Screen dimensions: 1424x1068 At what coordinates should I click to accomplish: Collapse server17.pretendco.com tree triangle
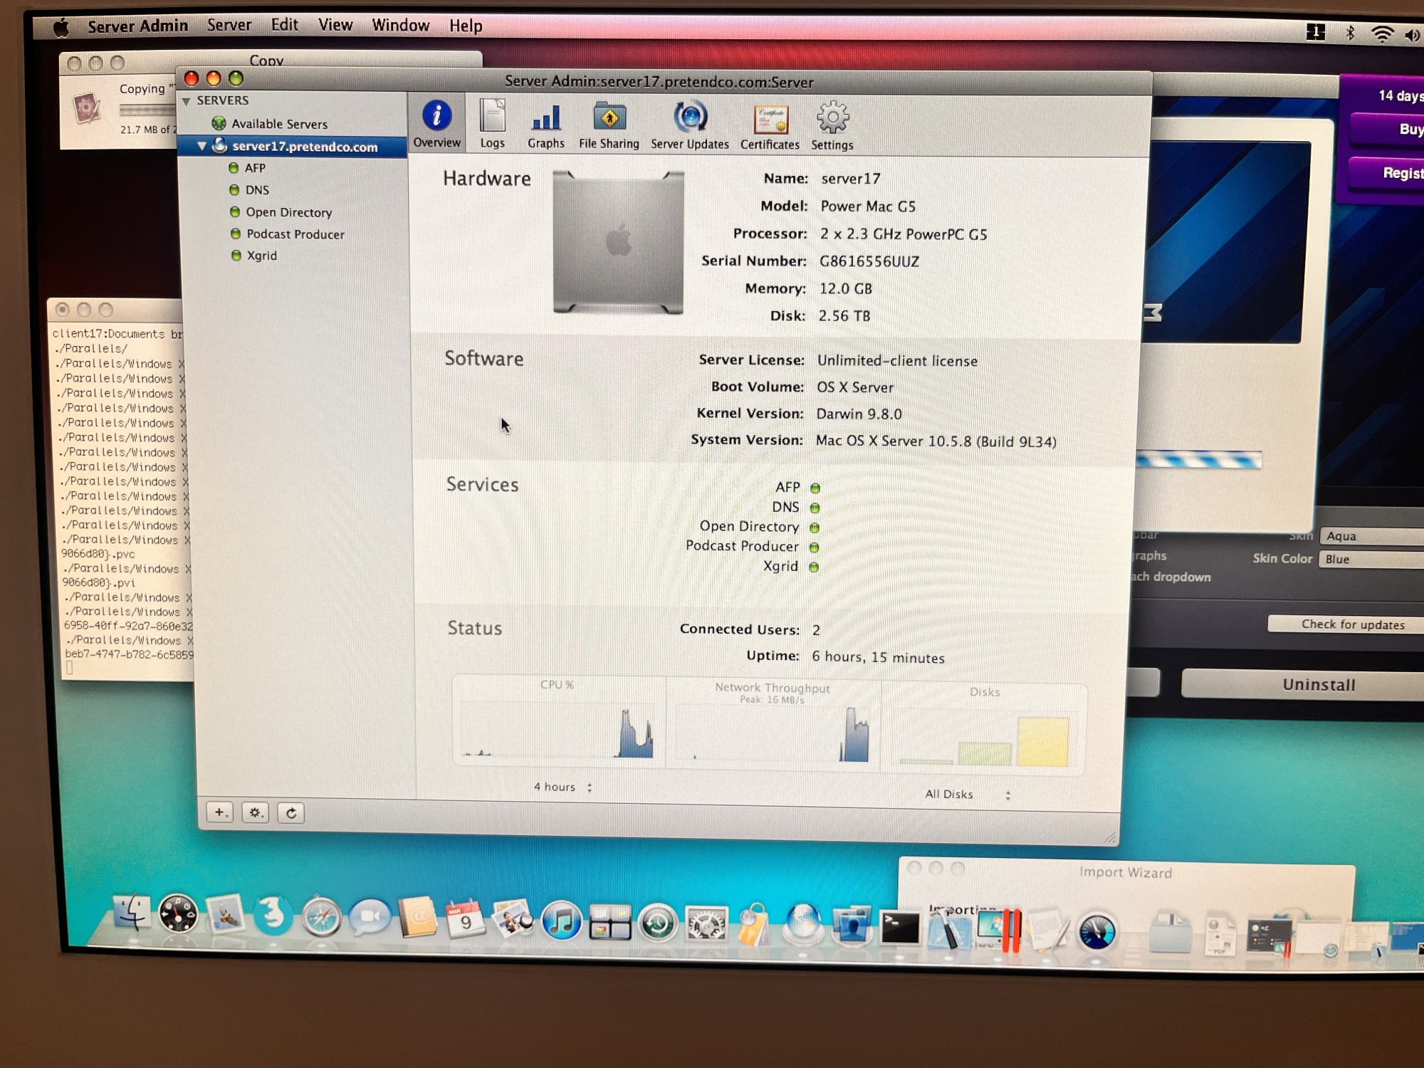tap(202, 146)
